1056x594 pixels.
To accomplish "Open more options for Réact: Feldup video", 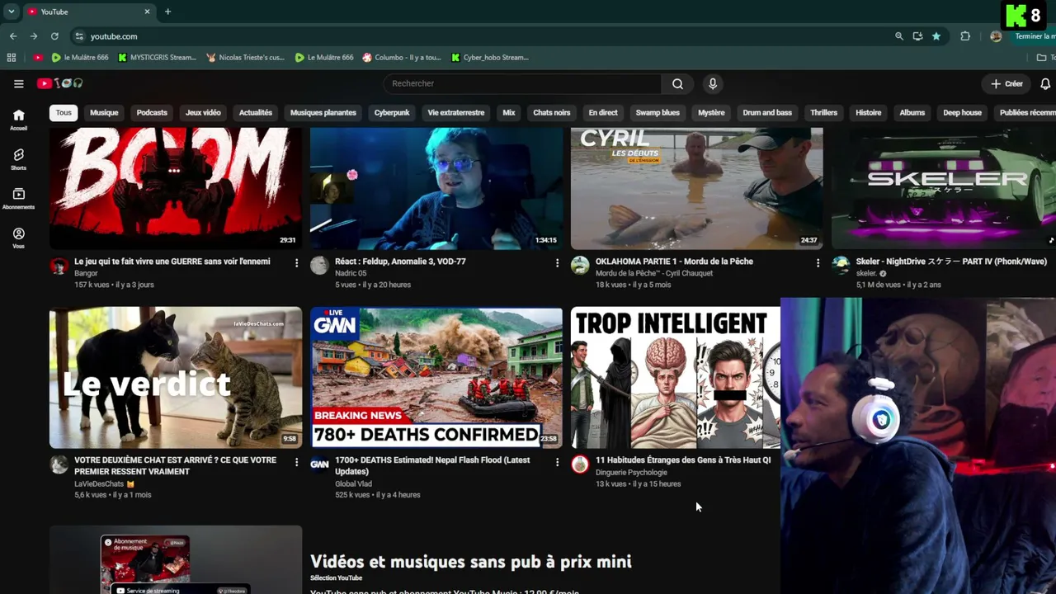I will pos(557,263).
